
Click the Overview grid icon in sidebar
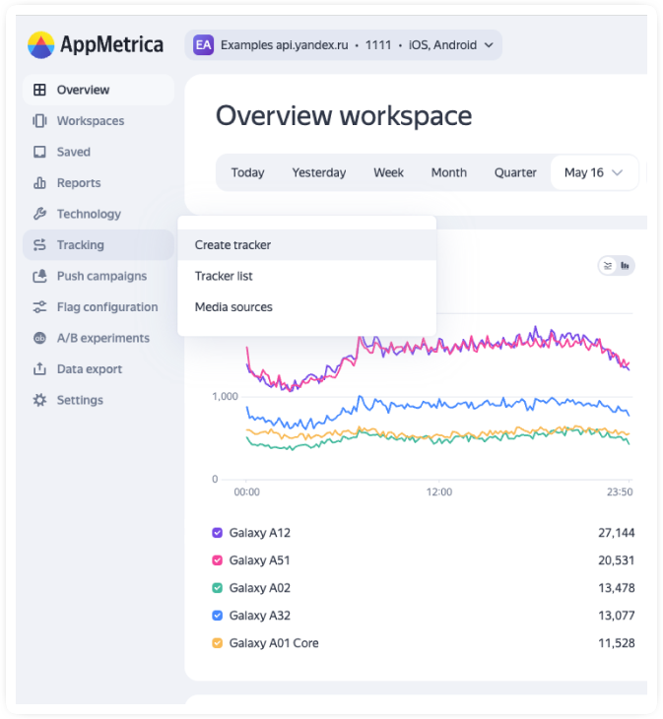(x=39, y=90)
